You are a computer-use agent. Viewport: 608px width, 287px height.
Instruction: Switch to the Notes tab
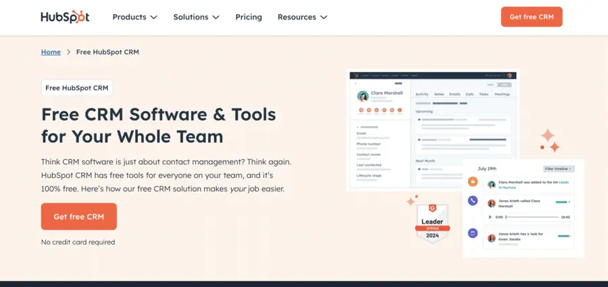(x=439, y=94)
